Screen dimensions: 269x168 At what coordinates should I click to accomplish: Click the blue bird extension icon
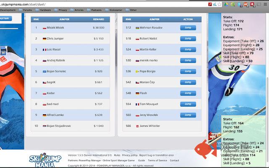(x=214, y=4)
